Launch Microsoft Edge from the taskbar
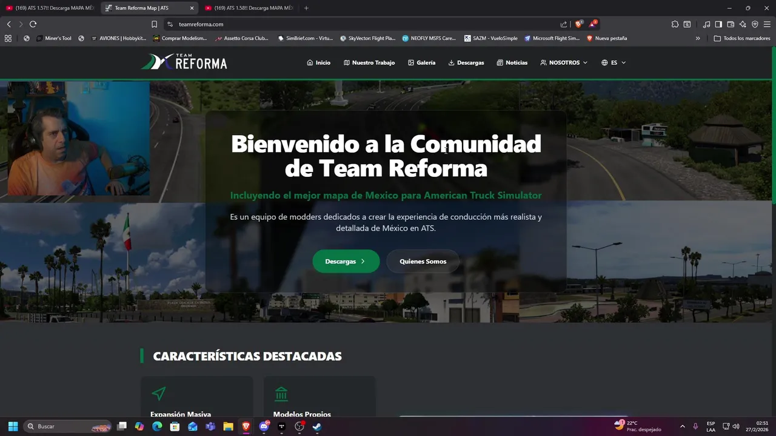 tap(157, 426)
